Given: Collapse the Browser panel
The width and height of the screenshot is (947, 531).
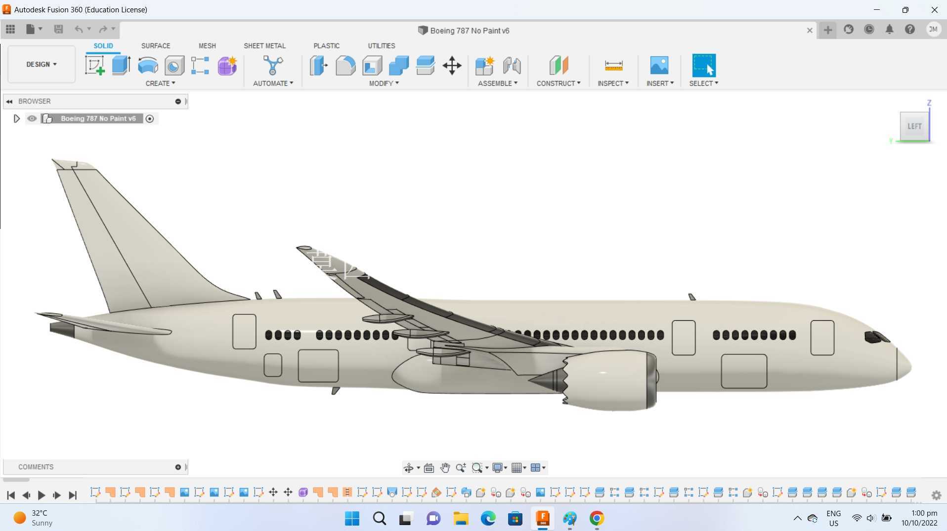Looking at the screenshot, I should coord(9,102).
